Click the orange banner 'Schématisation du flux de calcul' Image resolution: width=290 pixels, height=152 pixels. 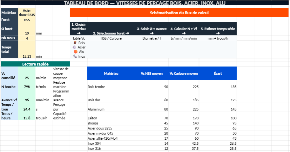179,13
